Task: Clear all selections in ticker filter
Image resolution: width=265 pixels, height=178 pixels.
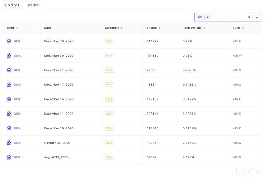Action: tap(248, 17)
